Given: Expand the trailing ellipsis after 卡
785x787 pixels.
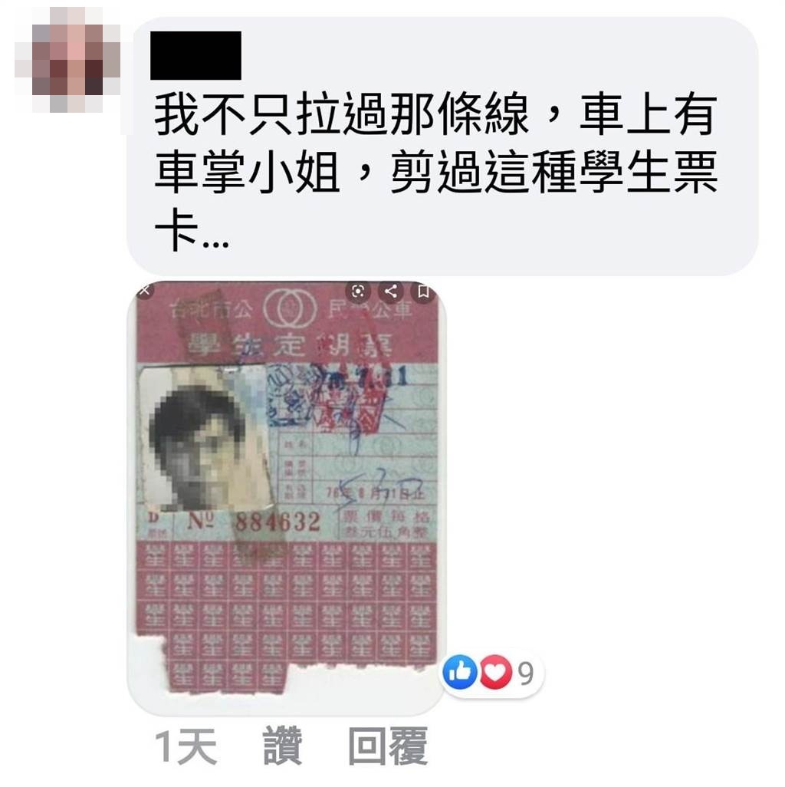Looking at the screenshot, I should click(215, 244).
